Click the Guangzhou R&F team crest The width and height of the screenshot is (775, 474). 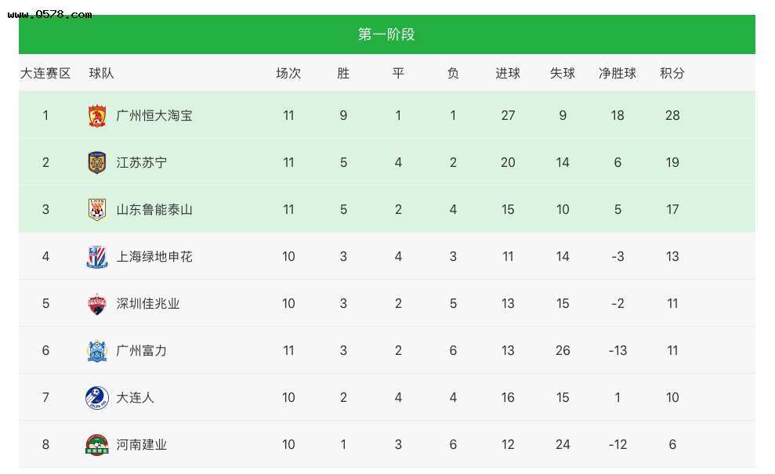(97, 350)
